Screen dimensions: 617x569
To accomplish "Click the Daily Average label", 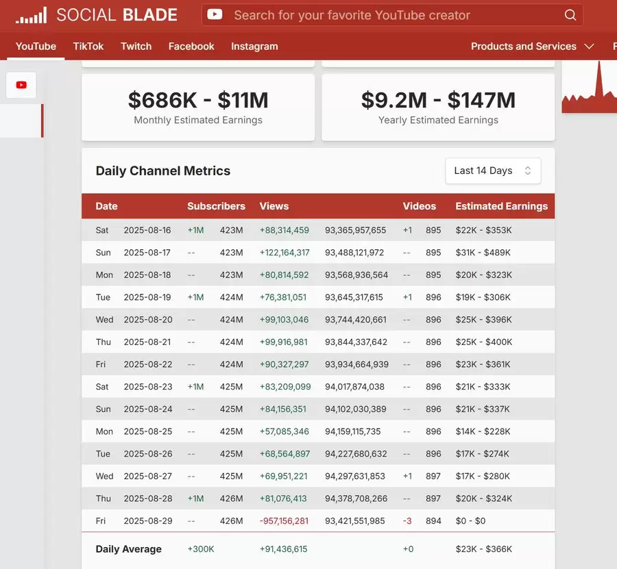I will pos(129,549).
